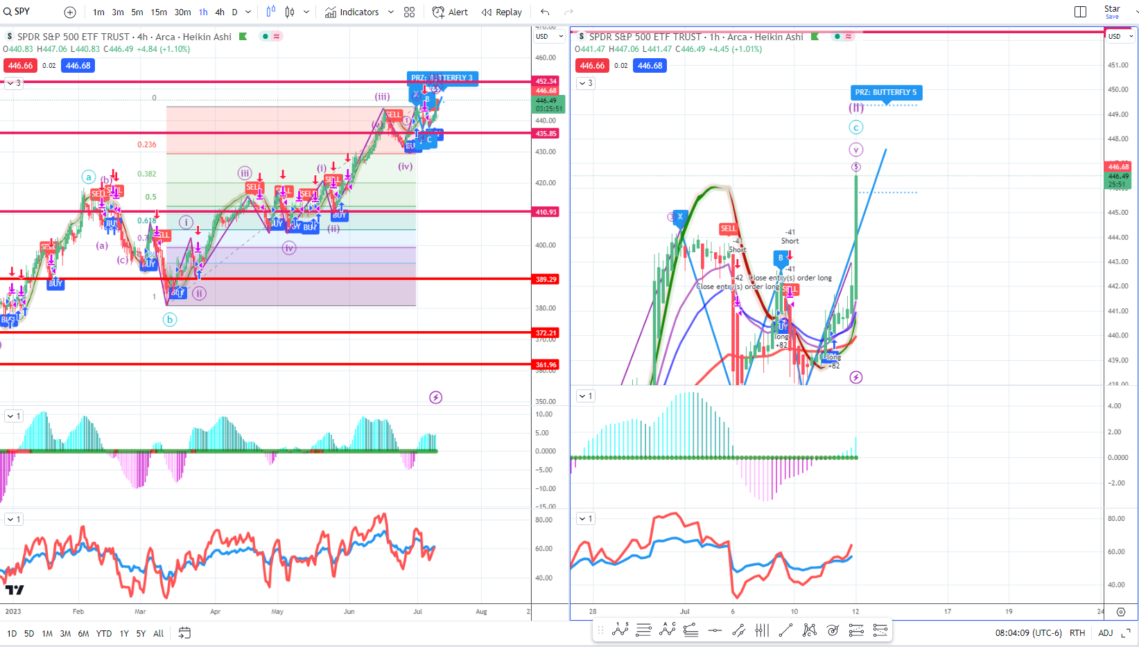Select the D daily timeframe
This screenshot has width=1139, height=647.
pos(234,12)
